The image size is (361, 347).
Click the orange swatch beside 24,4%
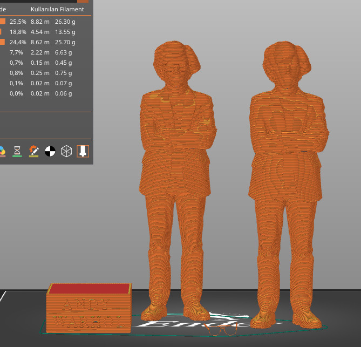tap(2, 42)
